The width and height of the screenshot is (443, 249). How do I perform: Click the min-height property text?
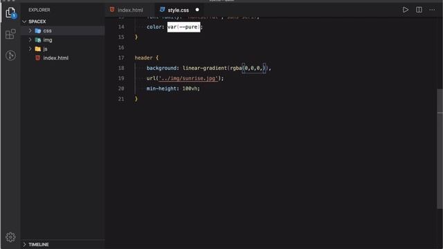[x=161, y=89]
